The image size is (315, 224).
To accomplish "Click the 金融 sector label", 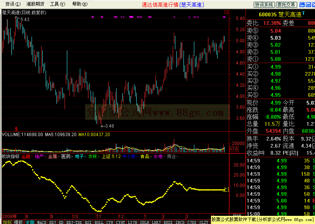I will 26,157.
